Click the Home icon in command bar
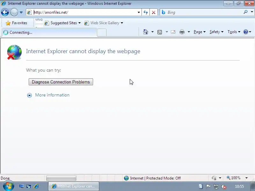 (146, 32)
